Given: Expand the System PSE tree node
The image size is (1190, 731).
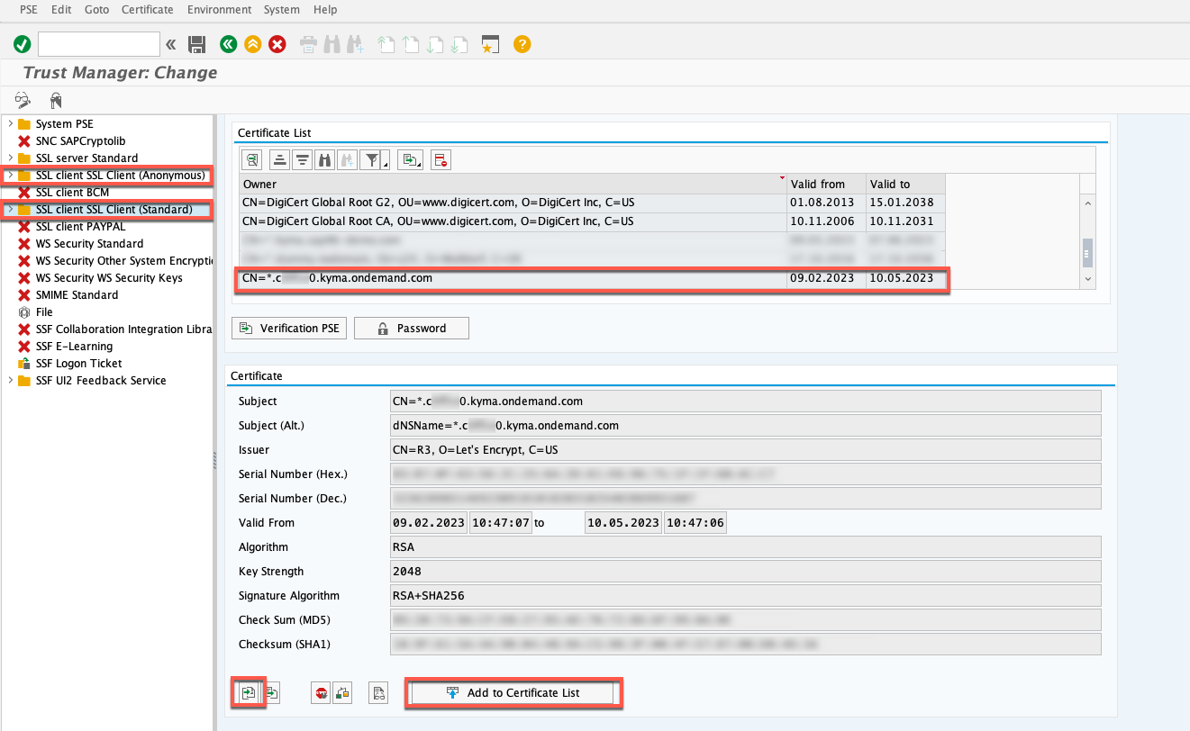Looking at the screenshot, I should [10, 123].
